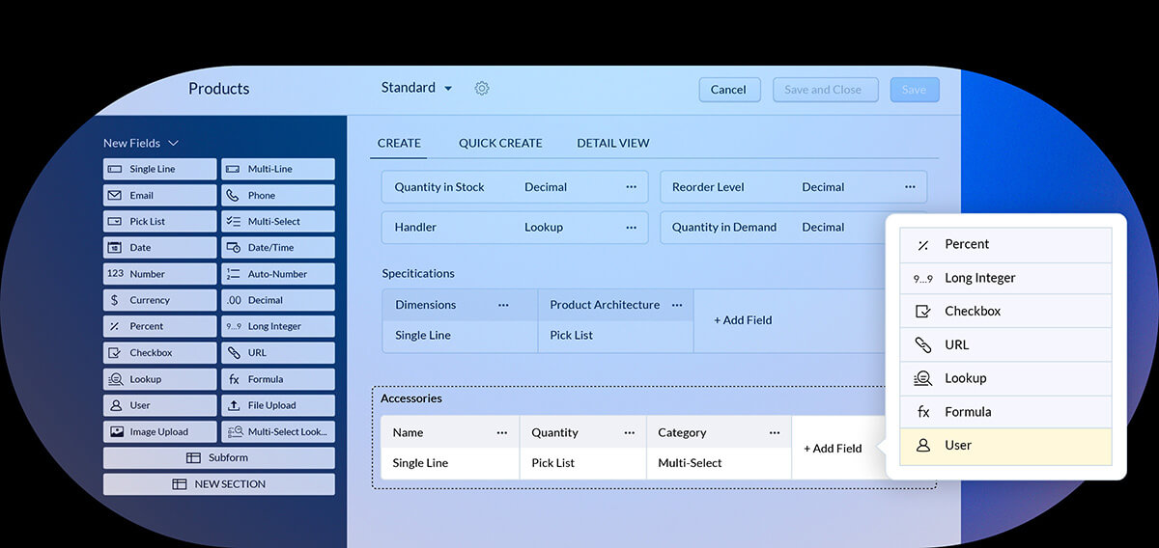
Task: Click the URL paperclip icon in the New Fields panel
Action: [x=233, y=353]
